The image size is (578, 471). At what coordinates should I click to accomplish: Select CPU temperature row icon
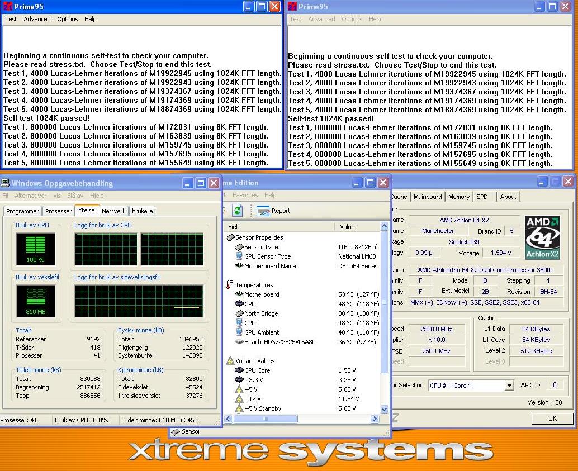point(239,304)
